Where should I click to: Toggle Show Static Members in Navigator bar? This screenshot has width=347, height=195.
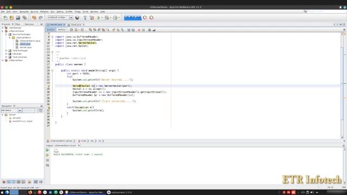[14, 182]
